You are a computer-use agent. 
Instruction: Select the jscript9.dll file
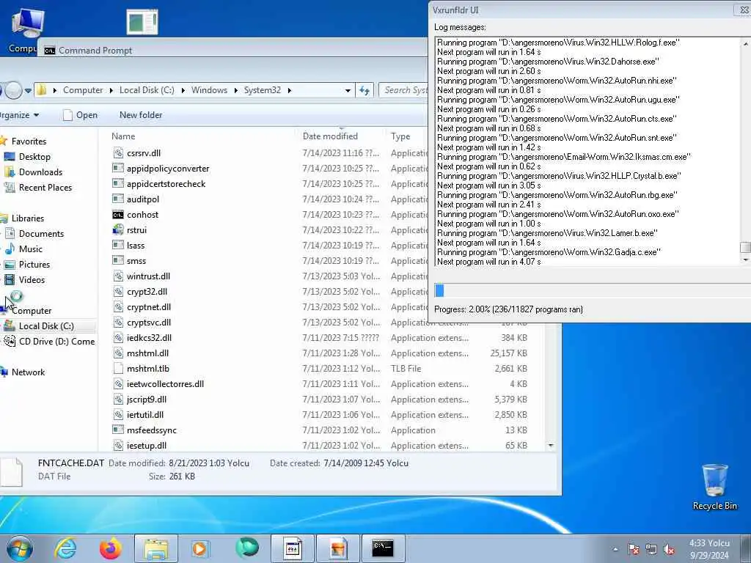point(147,400)
